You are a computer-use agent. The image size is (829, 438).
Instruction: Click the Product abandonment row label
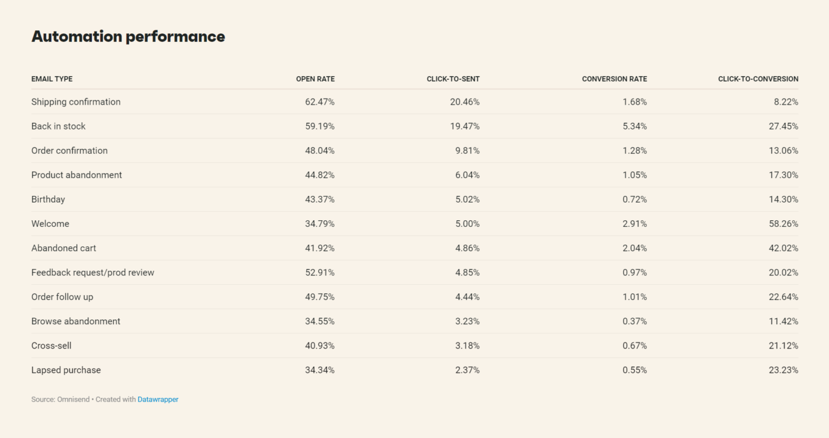77,175
